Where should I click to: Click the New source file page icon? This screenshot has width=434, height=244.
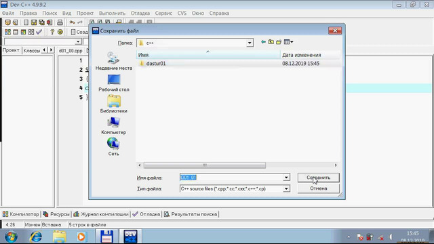click(x=26, y=22)
